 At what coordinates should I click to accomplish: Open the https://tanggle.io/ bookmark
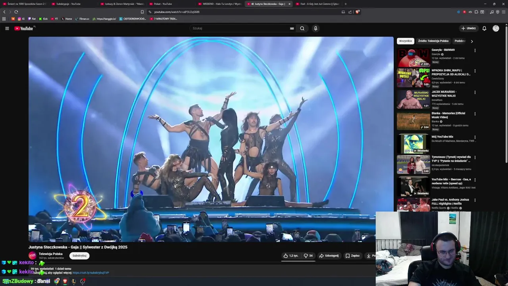[x=104, y=19]
